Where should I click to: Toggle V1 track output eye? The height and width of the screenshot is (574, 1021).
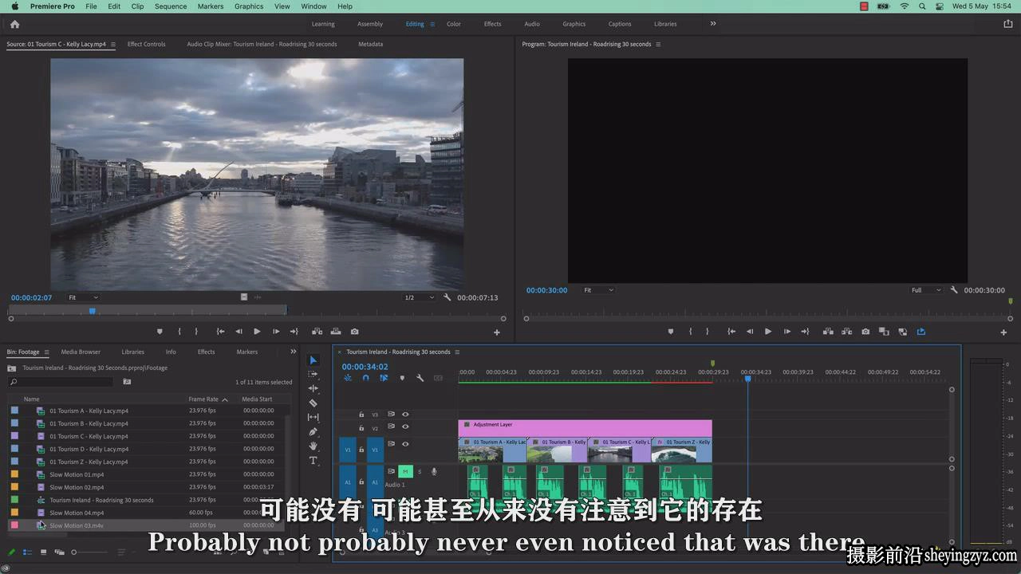pyautogui.click(x=405, y=444)
